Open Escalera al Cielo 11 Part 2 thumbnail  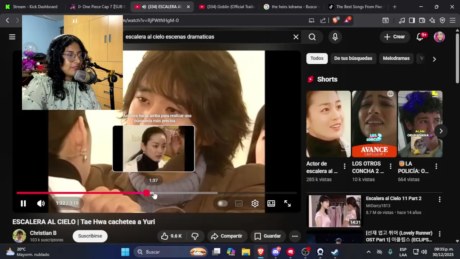(x=335, y=211)
